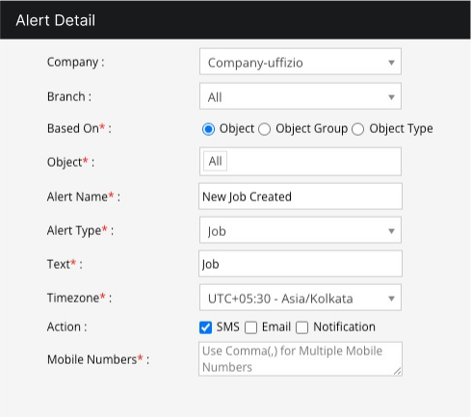The image size is (471, 417).
Task: Click the Alert Type arrow icon
Action: click(391, 231)
